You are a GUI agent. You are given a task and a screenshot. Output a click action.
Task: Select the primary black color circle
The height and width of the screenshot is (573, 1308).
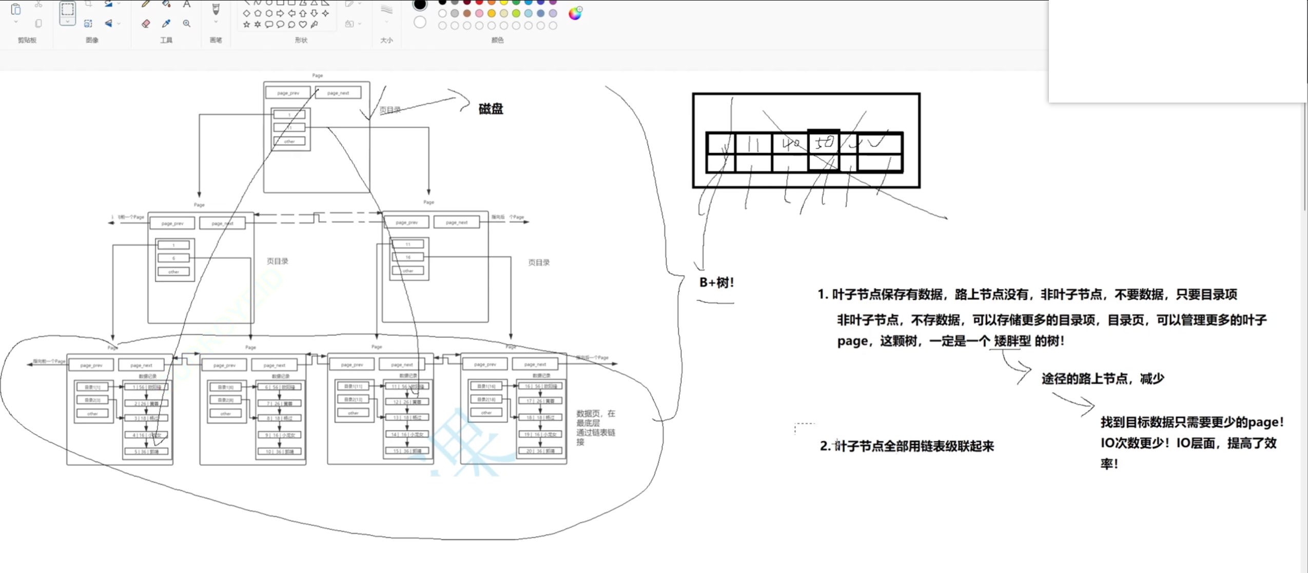click(x=420, y=5)
